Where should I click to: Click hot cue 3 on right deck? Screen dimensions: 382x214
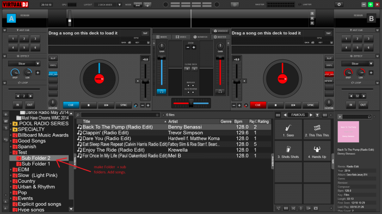368,39
